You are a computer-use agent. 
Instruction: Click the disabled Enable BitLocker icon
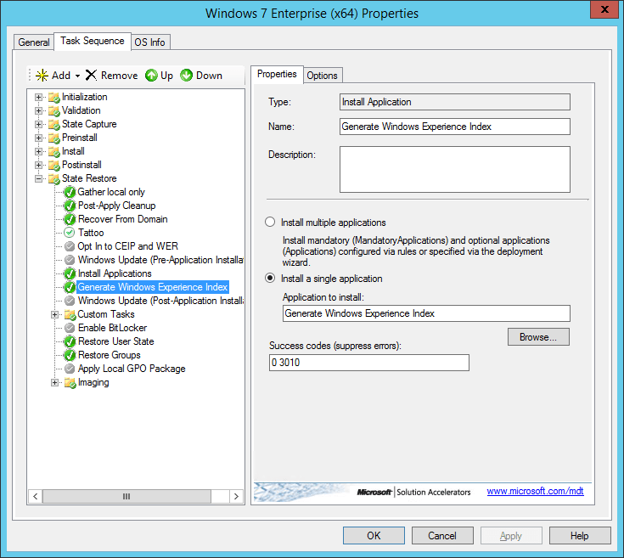[70, 328]
